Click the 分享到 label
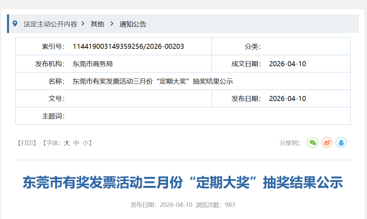 tap(289, 143)
